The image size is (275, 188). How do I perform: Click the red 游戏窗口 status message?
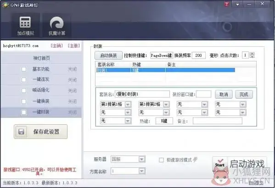click(40, 171)
